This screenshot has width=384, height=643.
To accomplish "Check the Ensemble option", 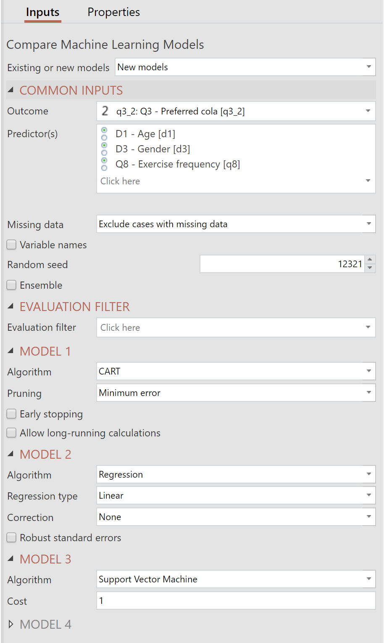I will (11, 285).
